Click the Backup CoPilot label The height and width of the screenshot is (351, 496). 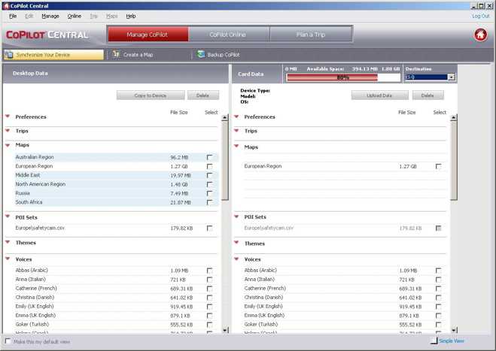(x=224, y=55)
